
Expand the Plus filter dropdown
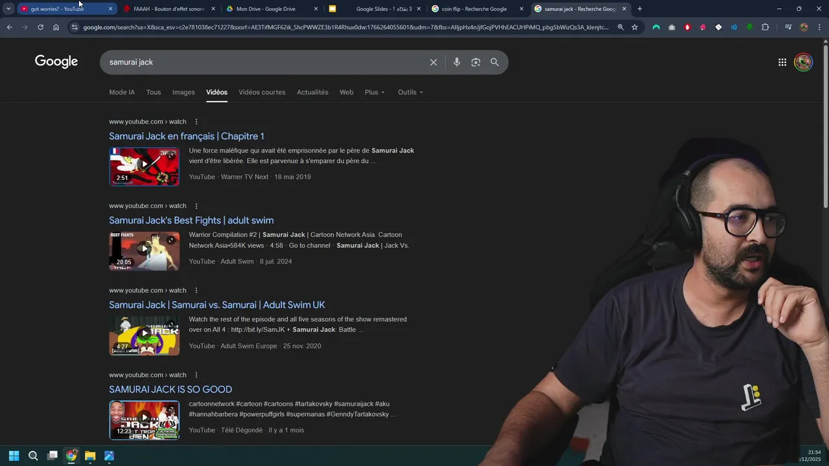(374, 92)
